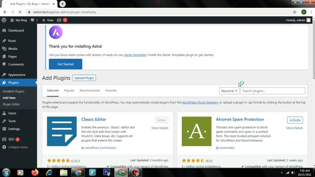Open Chrome profile avatar
The height and width of the screenshot is (177, 315).
click(x=304, y=12)
